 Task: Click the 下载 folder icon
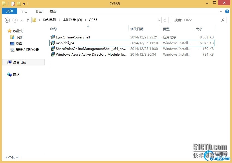coord(12,37)
